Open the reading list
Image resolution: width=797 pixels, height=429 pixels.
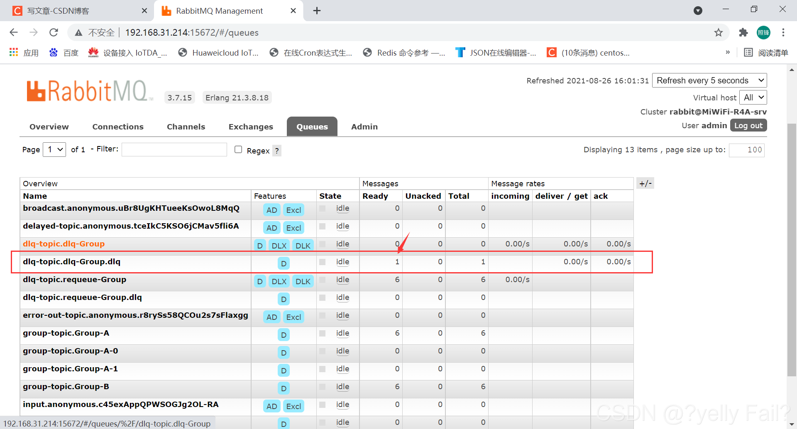(766, 53)
